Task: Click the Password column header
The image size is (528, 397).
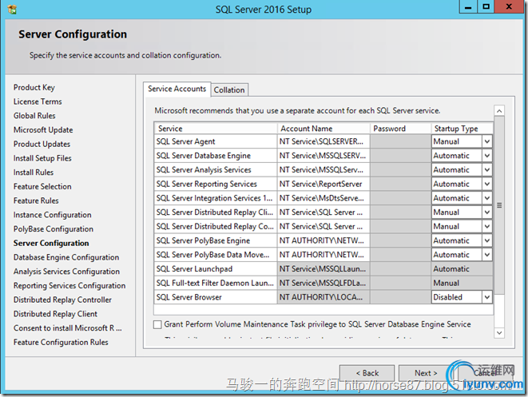Action: click(400, 129)
